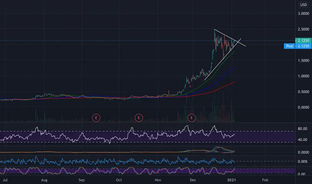Click the 2021 label on time axis

(232, 180)
